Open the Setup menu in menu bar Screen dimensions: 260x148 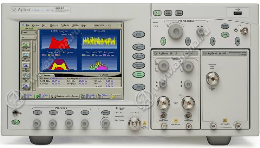pyautogui.click(x=44, y=25)
